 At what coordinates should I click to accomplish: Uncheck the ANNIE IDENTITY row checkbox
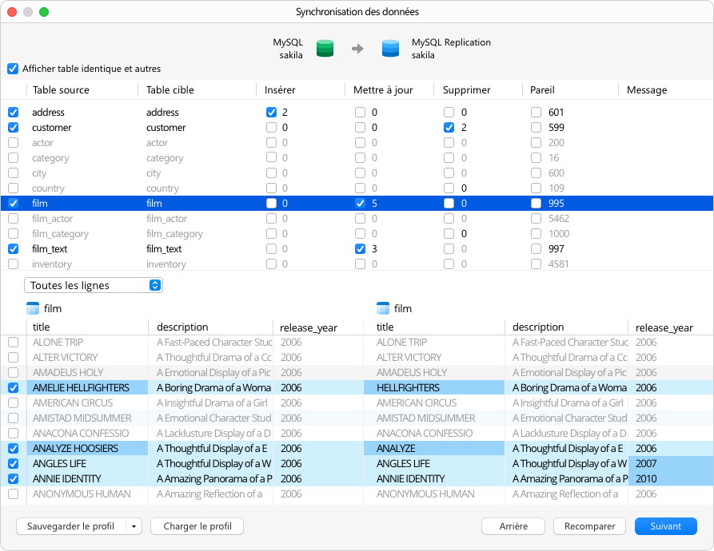point(14,478)
